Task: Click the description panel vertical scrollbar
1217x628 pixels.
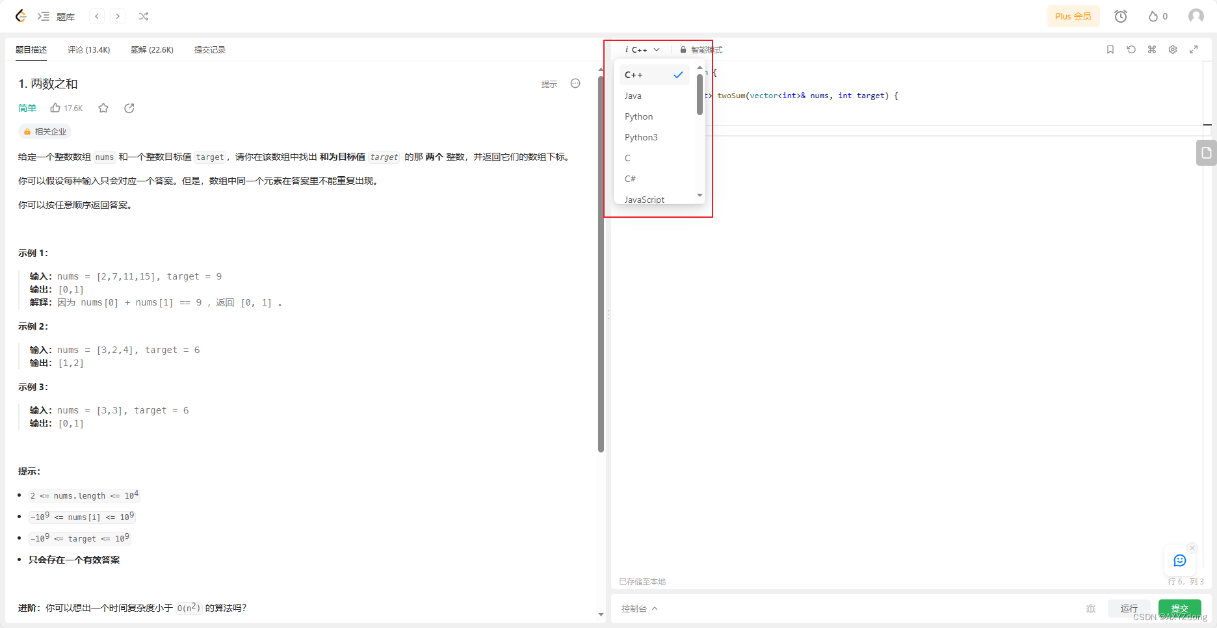Action: tap(601, 263)
